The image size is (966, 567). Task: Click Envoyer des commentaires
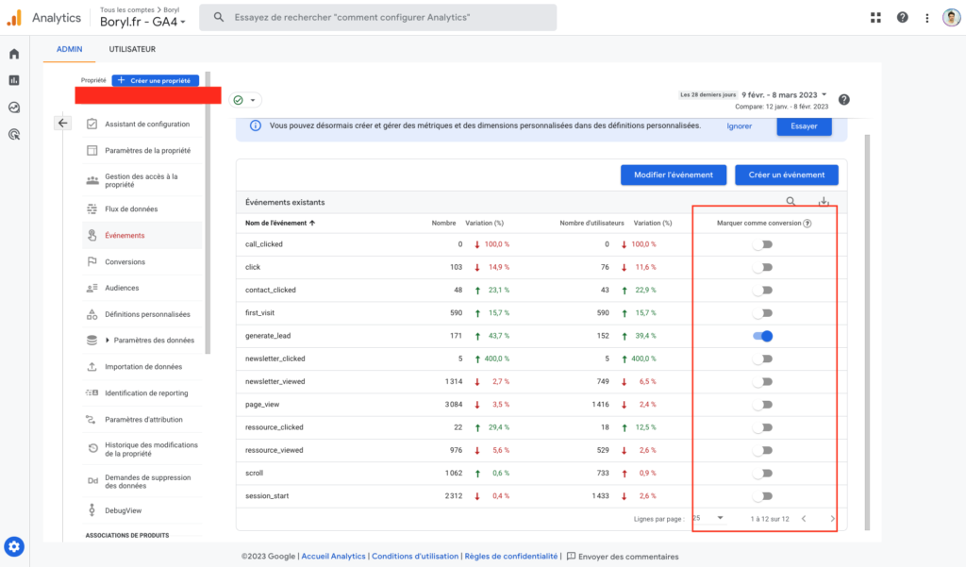click(x=623, y=557)
